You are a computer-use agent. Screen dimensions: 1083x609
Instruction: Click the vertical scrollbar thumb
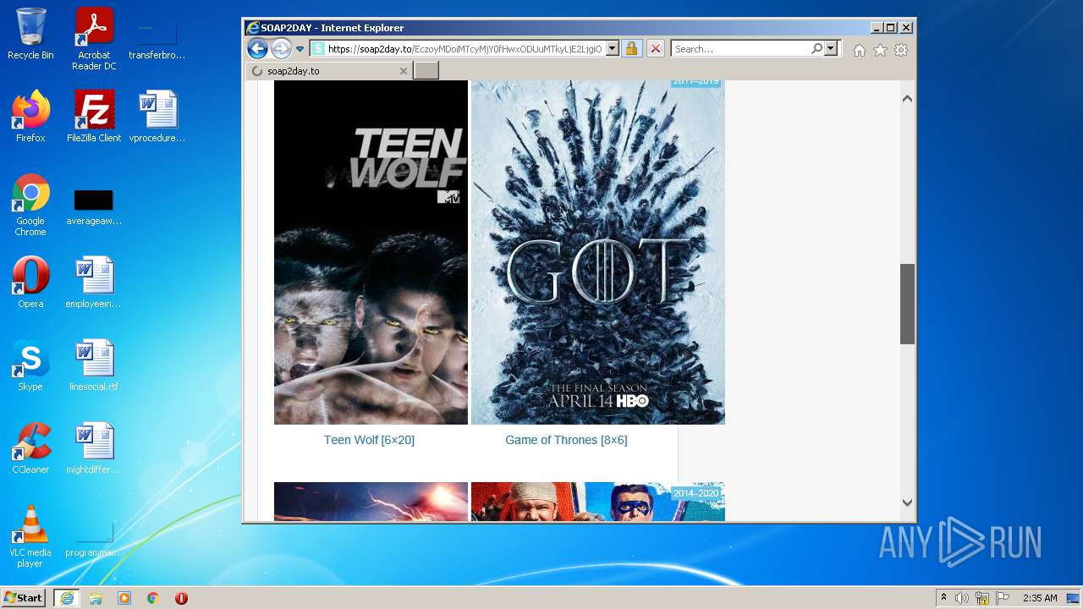click(907, 304)
